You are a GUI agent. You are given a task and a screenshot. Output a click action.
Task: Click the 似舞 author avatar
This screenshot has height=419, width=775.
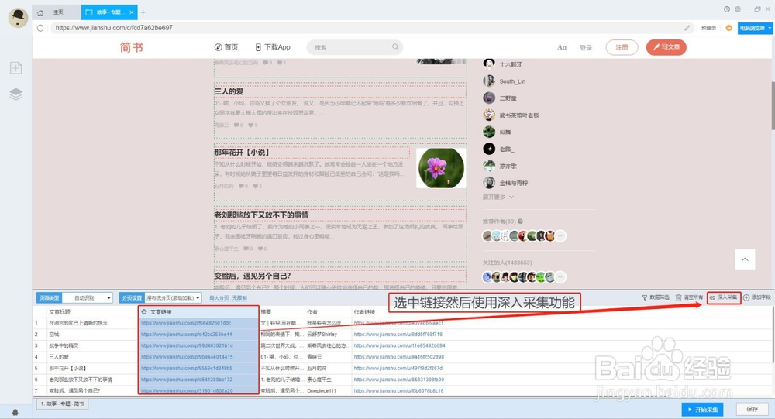(x=489, y=132)
